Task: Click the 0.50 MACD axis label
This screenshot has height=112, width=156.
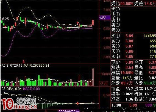Action: point(107,95)
